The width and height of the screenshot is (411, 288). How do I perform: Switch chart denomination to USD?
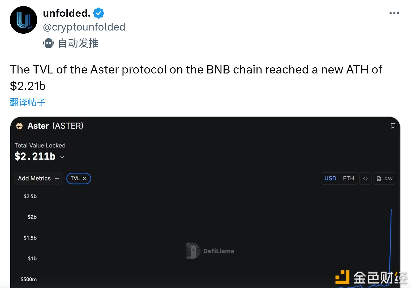pyautogui.click(x=330, y=178)
